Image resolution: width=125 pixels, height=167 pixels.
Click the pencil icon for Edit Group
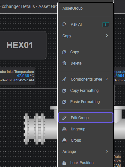tap(64, 118)
